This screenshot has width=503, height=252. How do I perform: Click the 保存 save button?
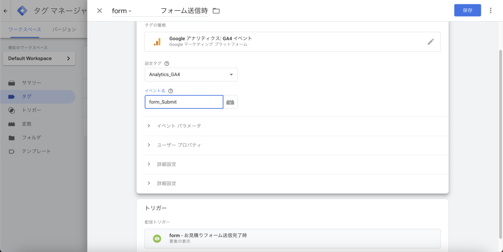(x=468, y=10)
